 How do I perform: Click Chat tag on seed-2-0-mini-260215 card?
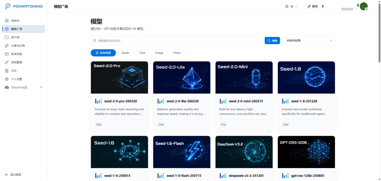223,124
